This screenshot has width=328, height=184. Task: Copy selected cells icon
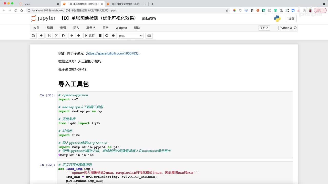click(56, 36)
